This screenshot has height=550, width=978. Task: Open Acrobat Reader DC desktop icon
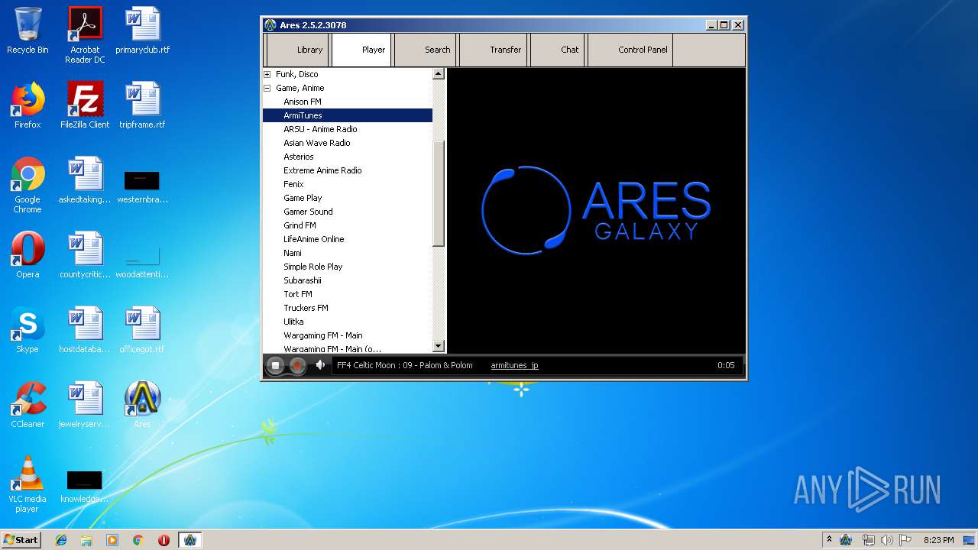[x=85, y=34]
